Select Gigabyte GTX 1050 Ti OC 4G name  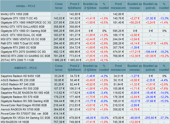click(19, 18)
